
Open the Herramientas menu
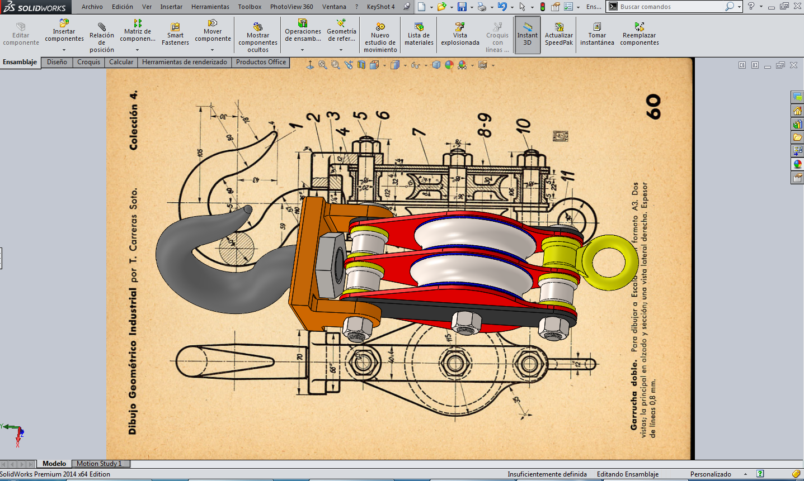point(210,7)
